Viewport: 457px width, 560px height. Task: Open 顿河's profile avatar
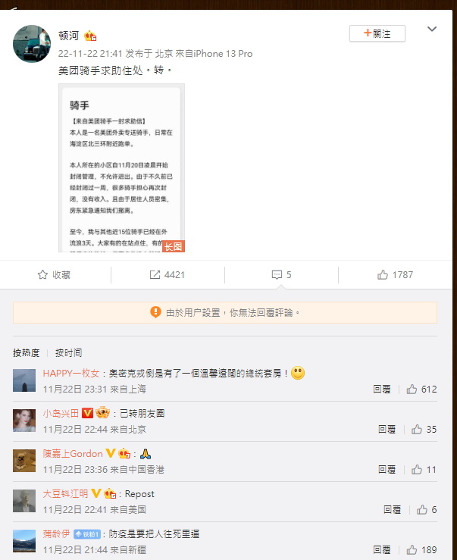[x=32, y=44]
